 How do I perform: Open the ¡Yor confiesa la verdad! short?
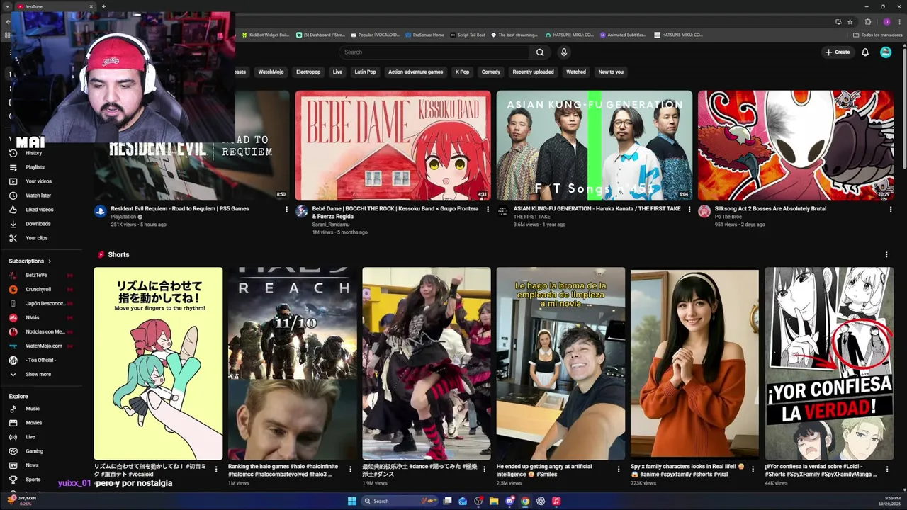829,363
